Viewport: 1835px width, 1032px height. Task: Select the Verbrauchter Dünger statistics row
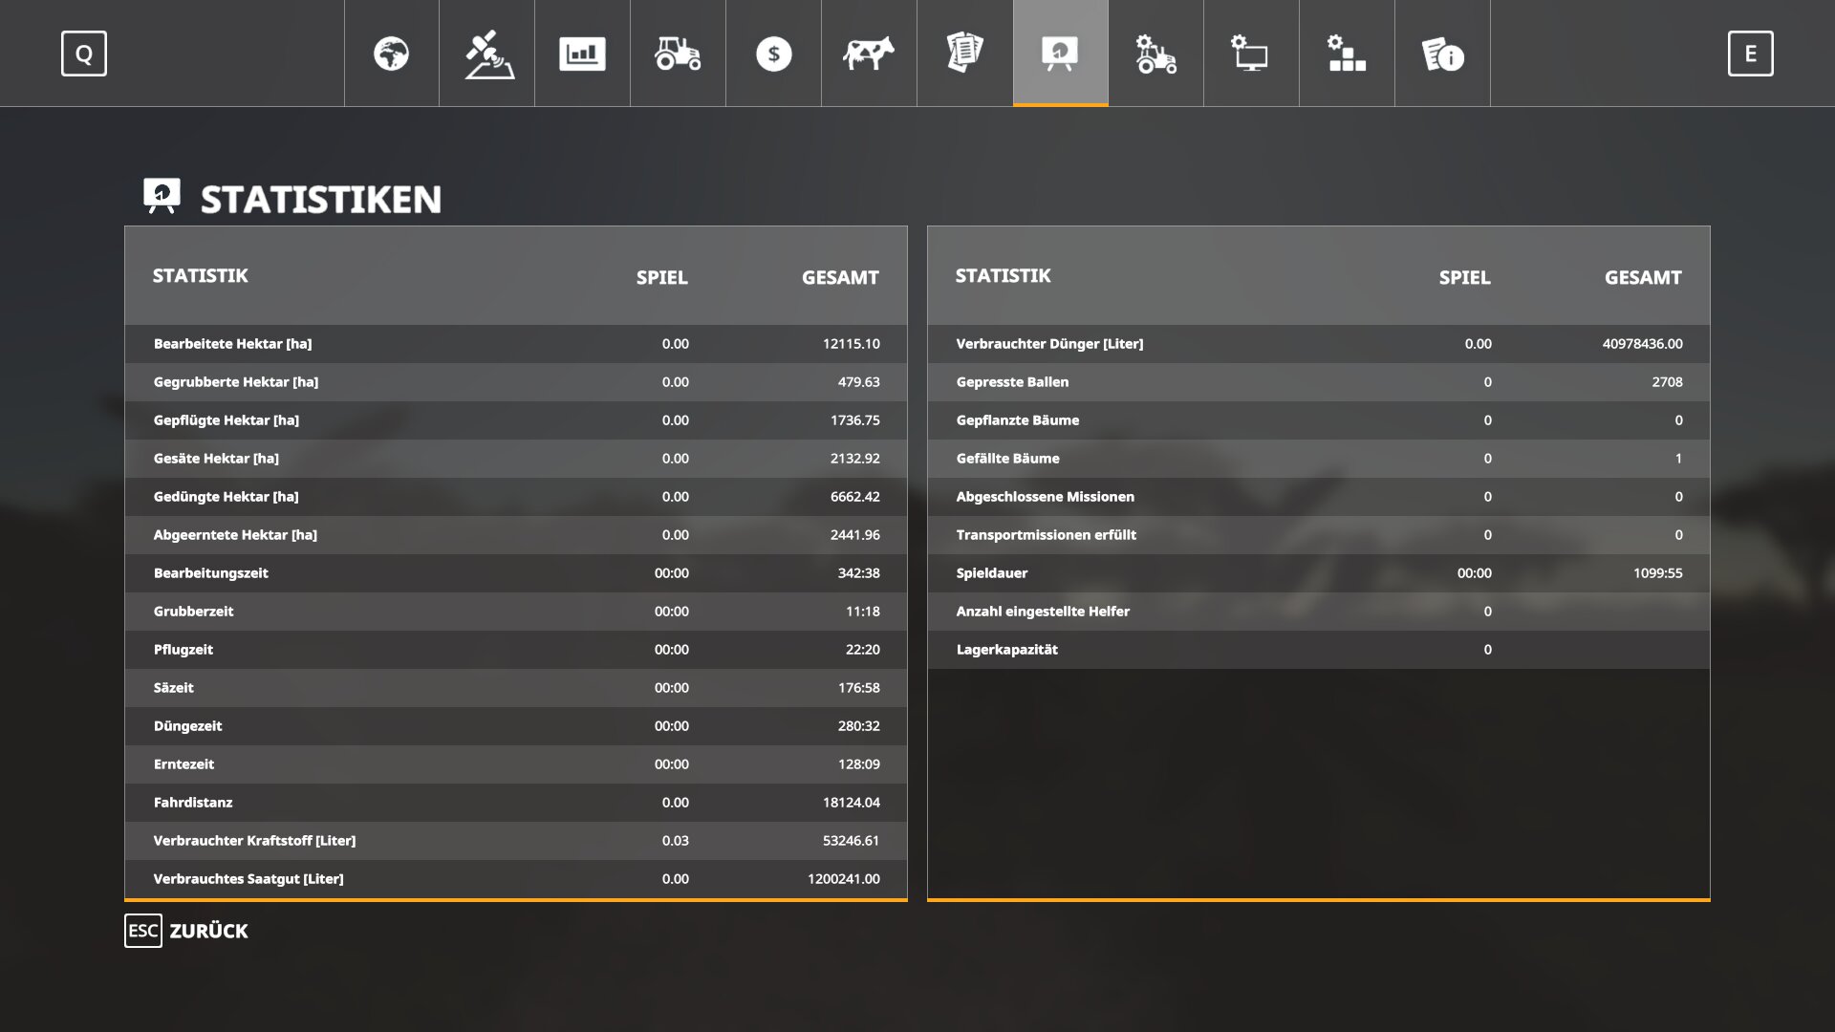coord(1319,344)
